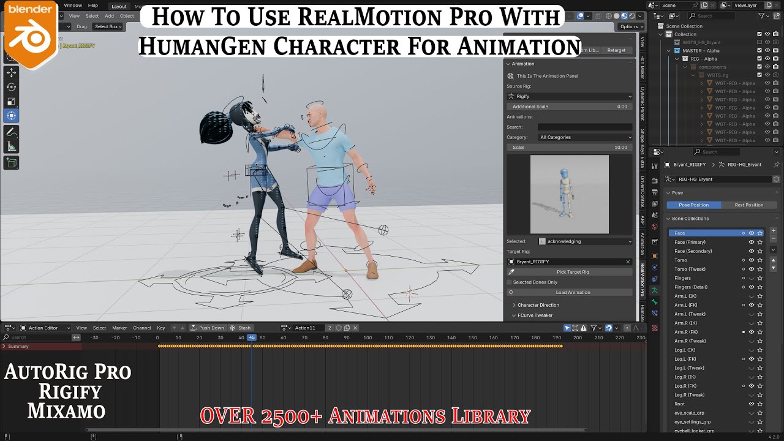Hide the Face bone collection eye
The image size is (784, 441).
pos(752,233)
